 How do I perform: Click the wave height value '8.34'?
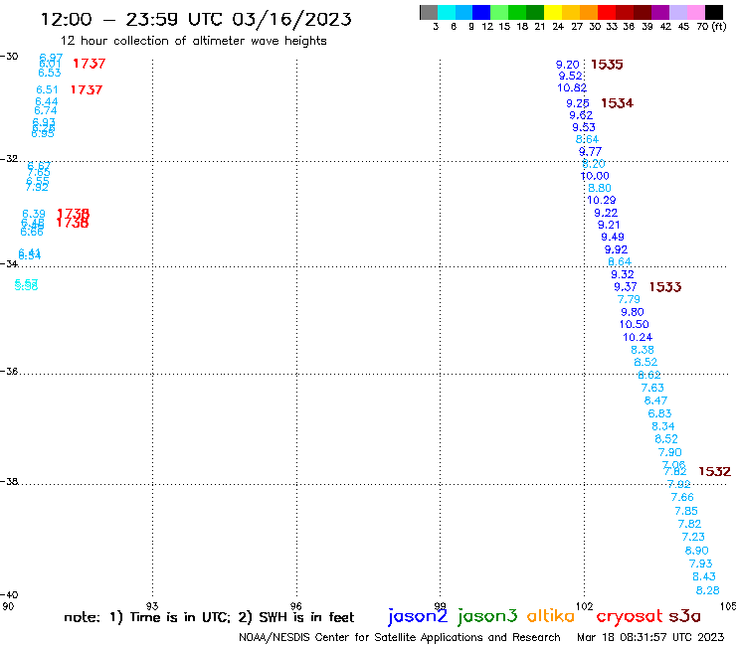pyautogui.click(x=662, y=426)
